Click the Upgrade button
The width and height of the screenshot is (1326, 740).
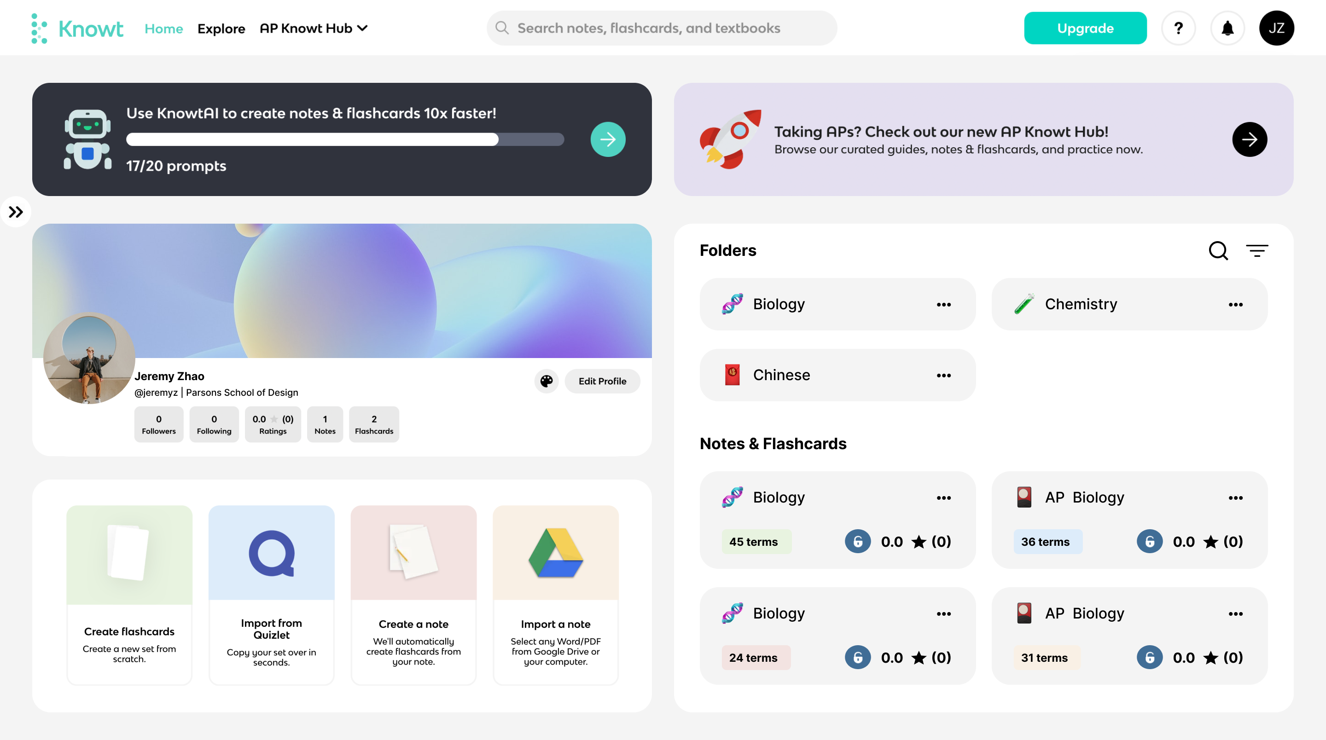pyautogui.click(x=1085, y=29)
